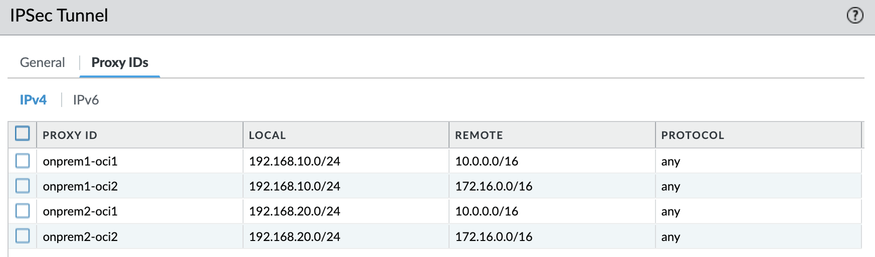Image resolution: width=875 pixels, height=257 pixels.
Task: Check the onprem1-oci2 row checkbox
Action: coord(23,186)
